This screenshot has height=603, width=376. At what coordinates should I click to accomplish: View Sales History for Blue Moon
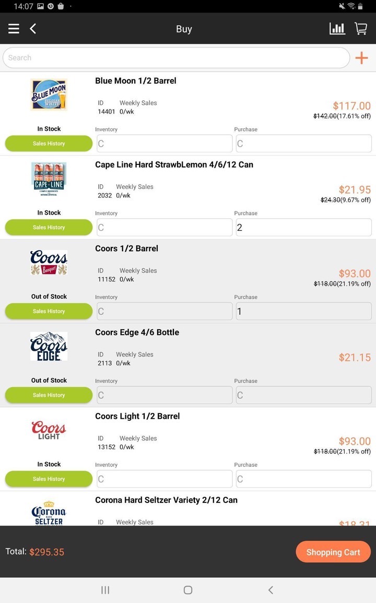click(x=49, y=143)
